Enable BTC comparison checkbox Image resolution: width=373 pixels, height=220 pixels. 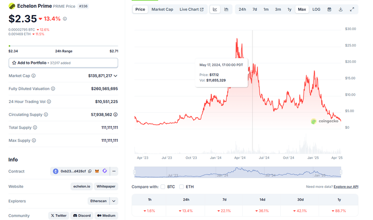163,186
